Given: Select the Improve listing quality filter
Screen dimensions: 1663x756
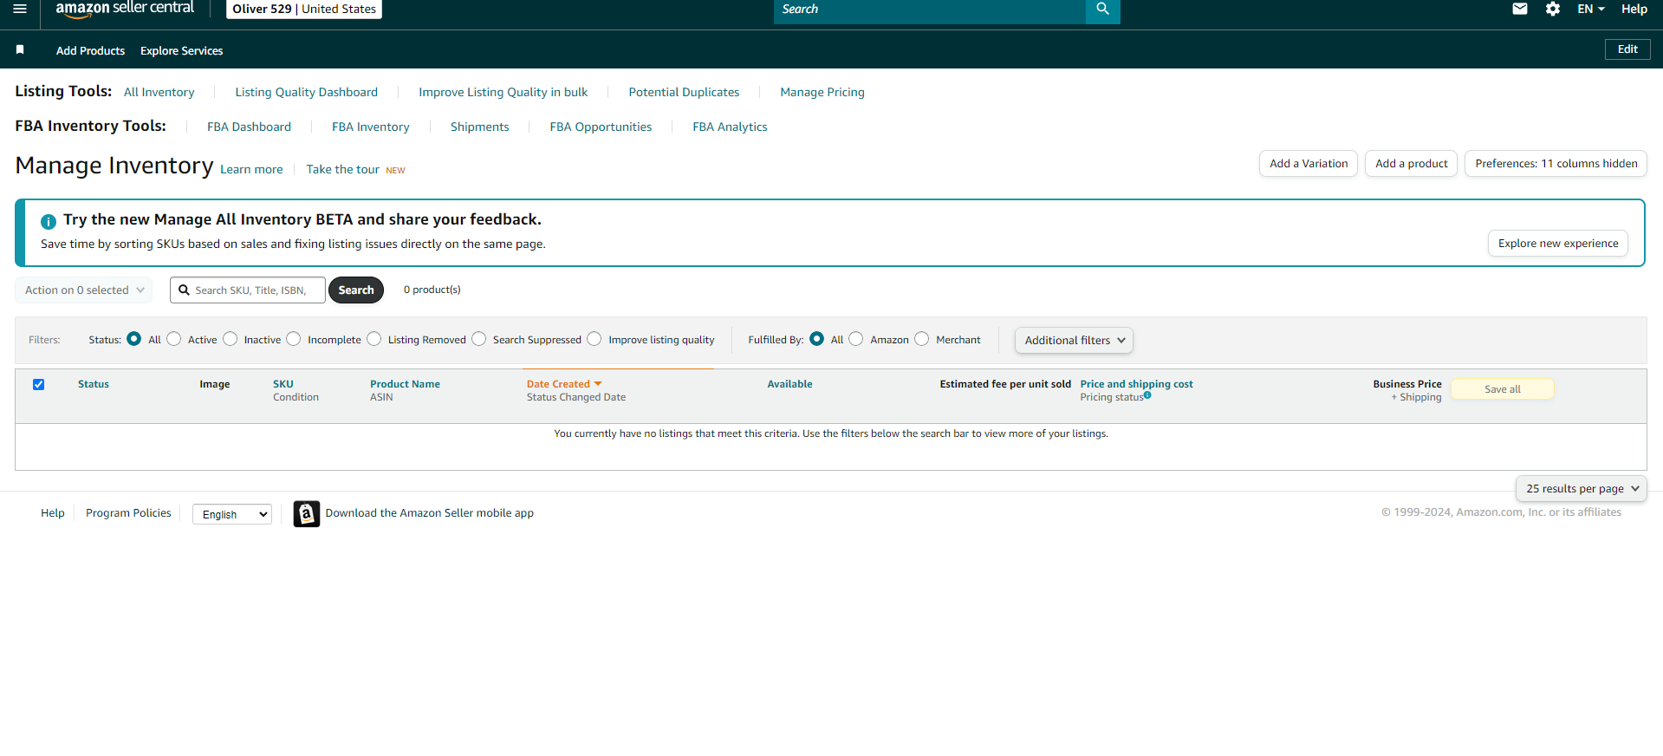Looking at the screenshot, I should (x=594, y=339).
